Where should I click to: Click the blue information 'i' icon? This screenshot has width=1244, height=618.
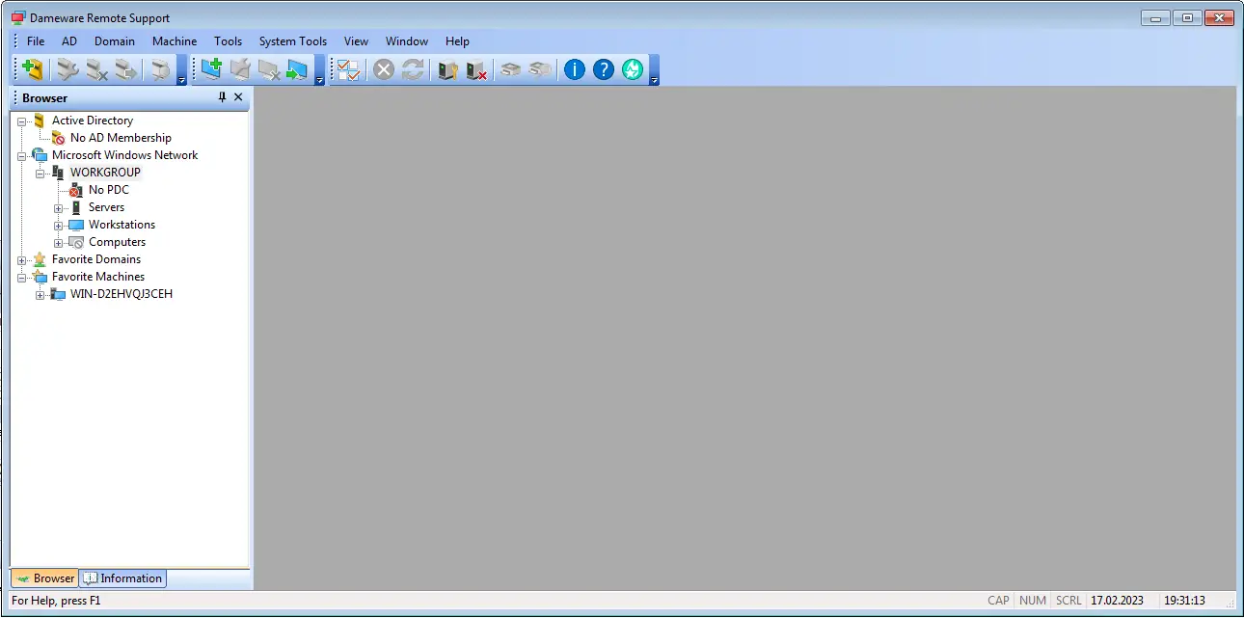575,69
